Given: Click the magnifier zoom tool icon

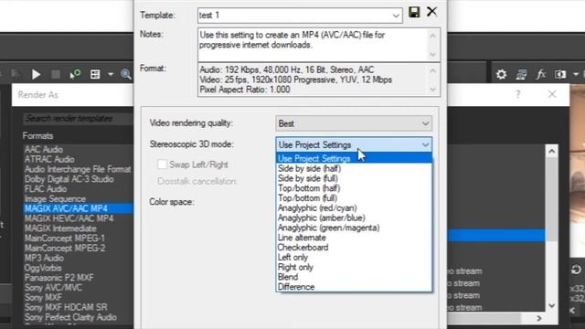Looking at the screenshot, I should pos(126,74).
